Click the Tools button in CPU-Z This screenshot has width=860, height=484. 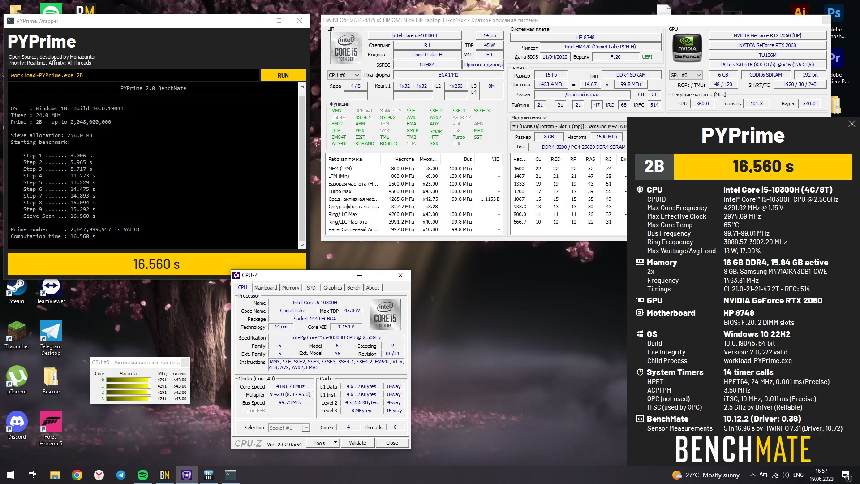(319, 443)
